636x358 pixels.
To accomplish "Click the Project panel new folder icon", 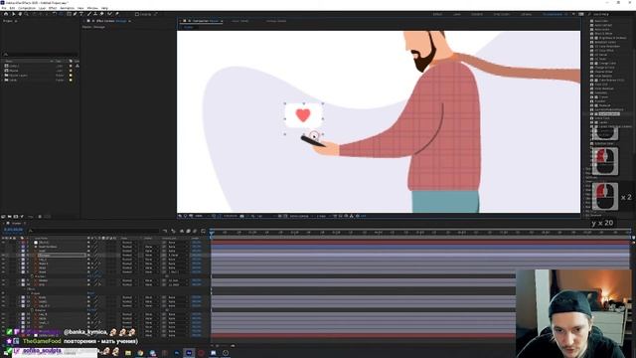I will (x=9, y=217).
